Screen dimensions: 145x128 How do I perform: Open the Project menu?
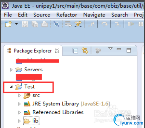tap(139, 15)
